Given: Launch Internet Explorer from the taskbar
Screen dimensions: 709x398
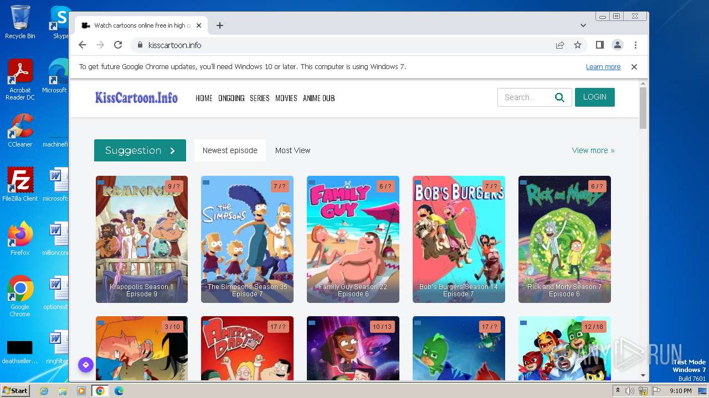Looking at the screenshot, I should (44, 391).
